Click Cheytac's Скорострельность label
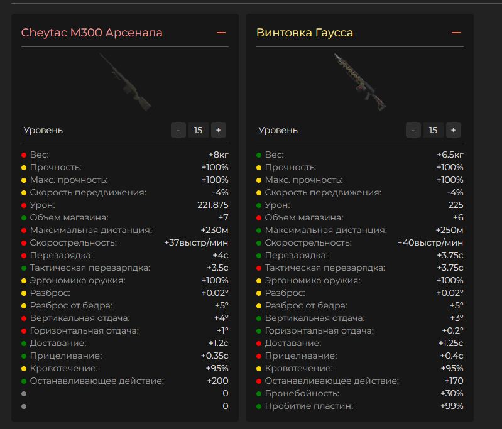The width and height of the screenshot is (502, 429). (74, 242)
